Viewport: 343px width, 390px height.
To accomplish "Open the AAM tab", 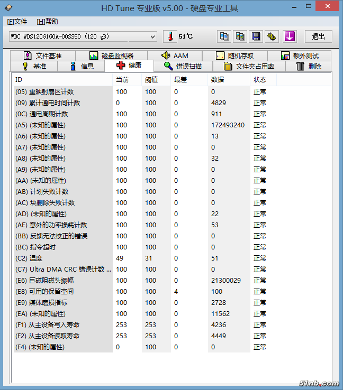I will pyautogui.click(x=175, y=55).
